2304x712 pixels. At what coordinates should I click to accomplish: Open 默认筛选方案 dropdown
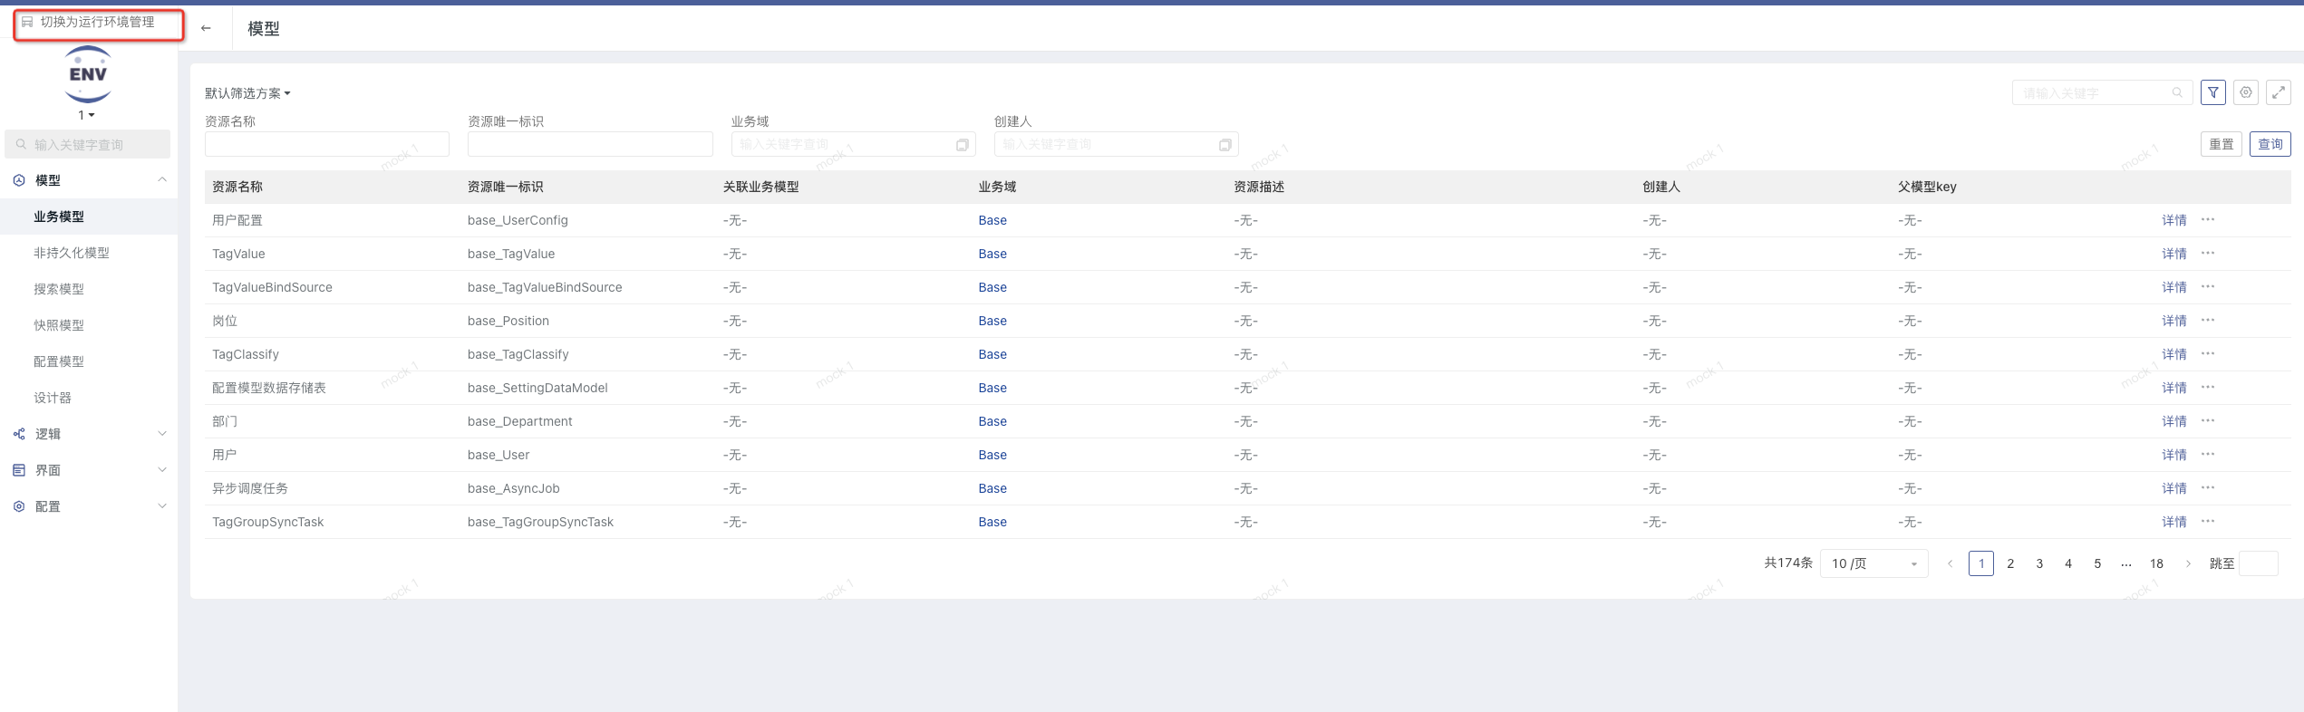[247, 93]
